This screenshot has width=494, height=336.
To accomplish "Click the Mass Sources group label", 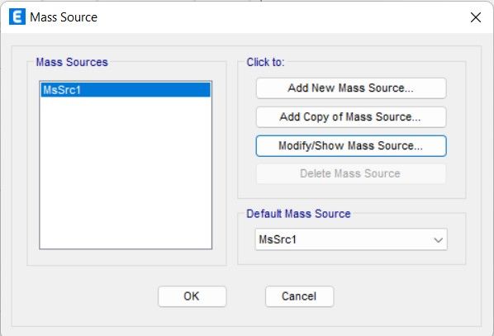I will tap(72, 62).
